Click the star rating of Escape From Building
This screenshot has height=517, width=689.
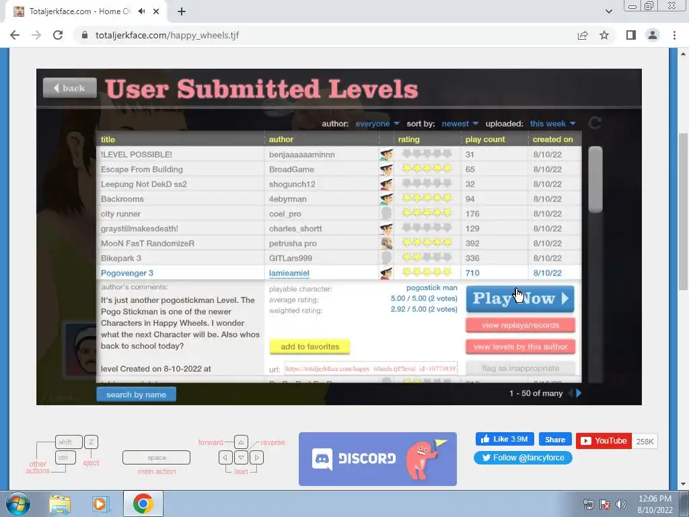click(x=427, y=168)
